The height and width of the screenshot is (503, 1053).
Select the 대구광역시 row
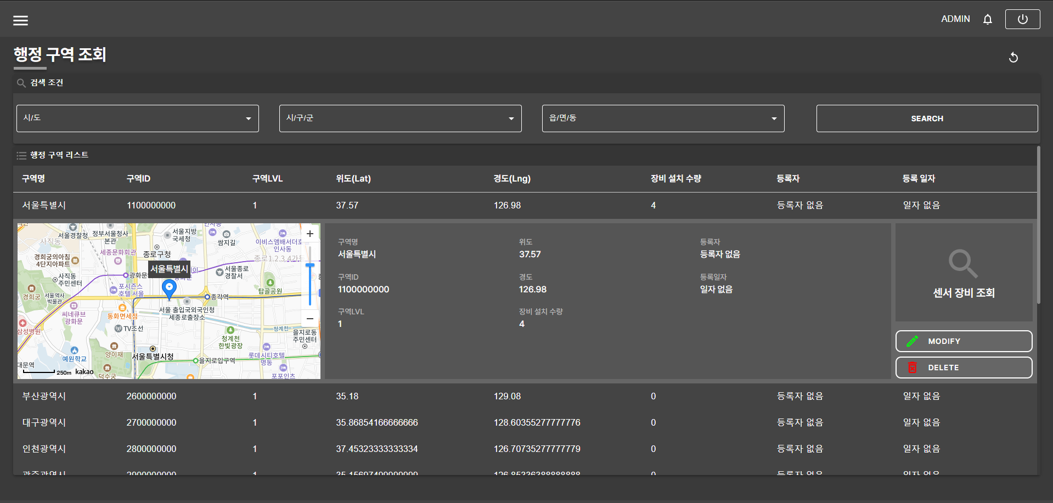point(525,423)
